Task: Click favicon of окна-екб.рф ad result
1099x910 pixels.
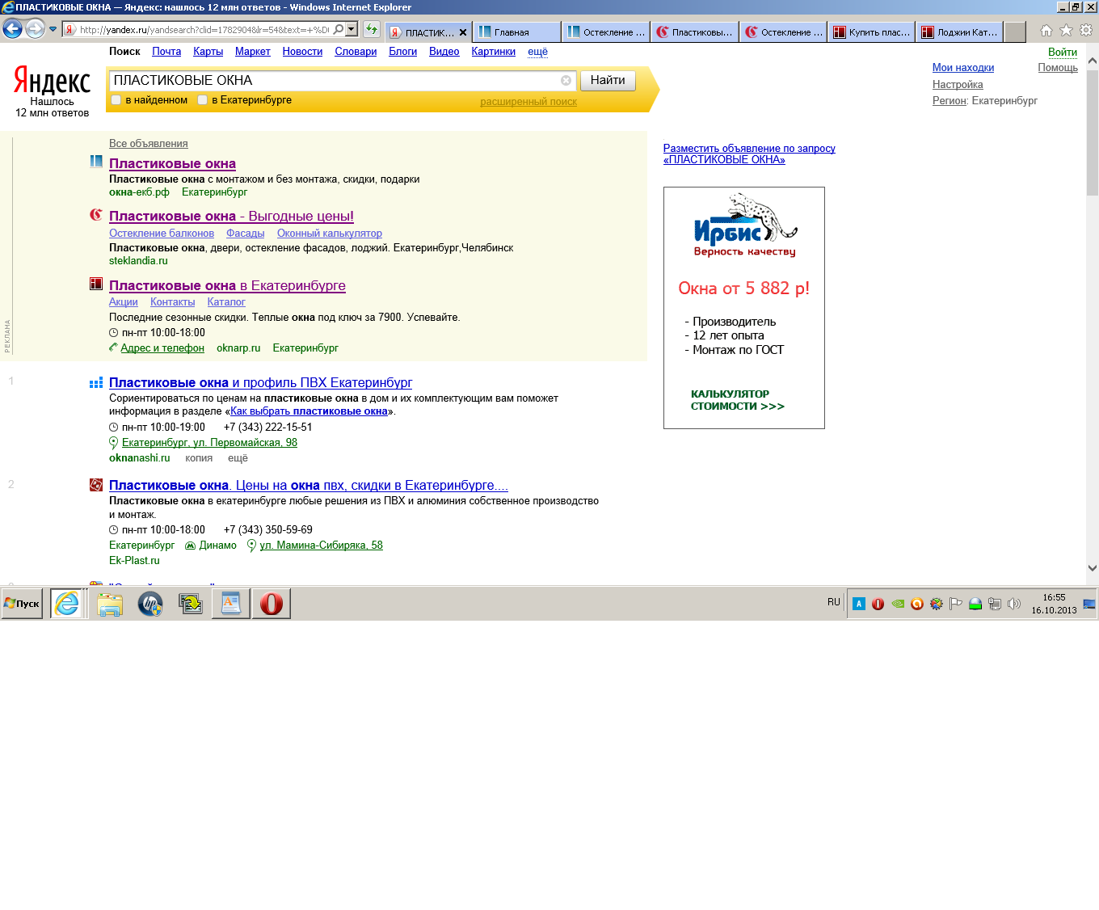Action: 96,162
